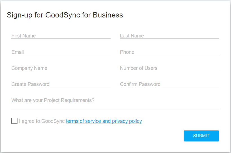Focus the Last Name text field
This screenshot has height=153, width=231.
pos(169,36)
